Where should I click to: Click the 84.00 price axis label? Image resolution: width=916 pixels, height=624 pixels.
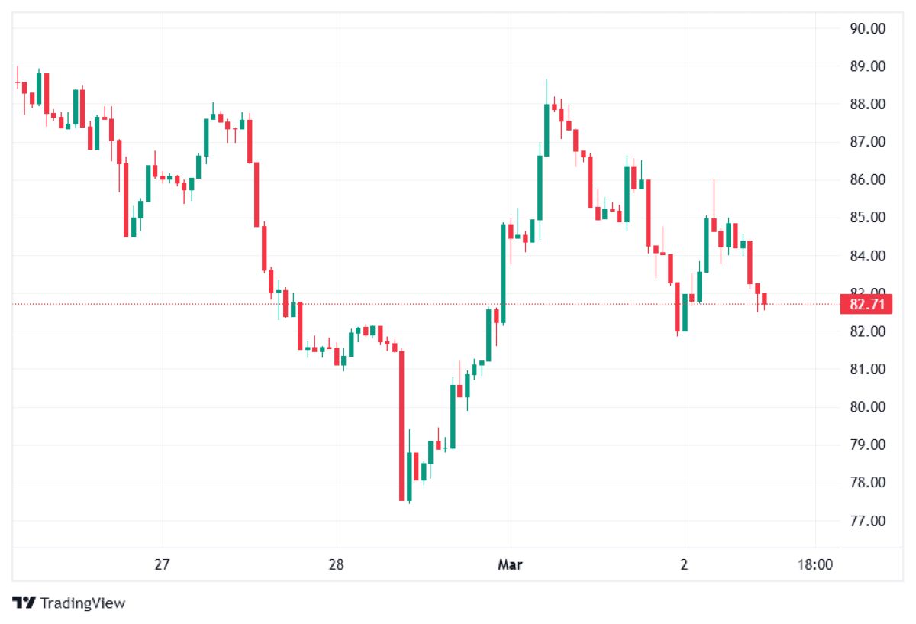point(867,256)
